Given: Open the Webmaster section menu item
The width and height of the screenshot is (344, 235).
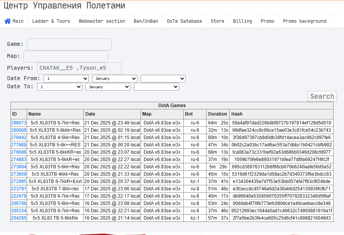Looking at the screenshot, I should (x=102, y=21).
